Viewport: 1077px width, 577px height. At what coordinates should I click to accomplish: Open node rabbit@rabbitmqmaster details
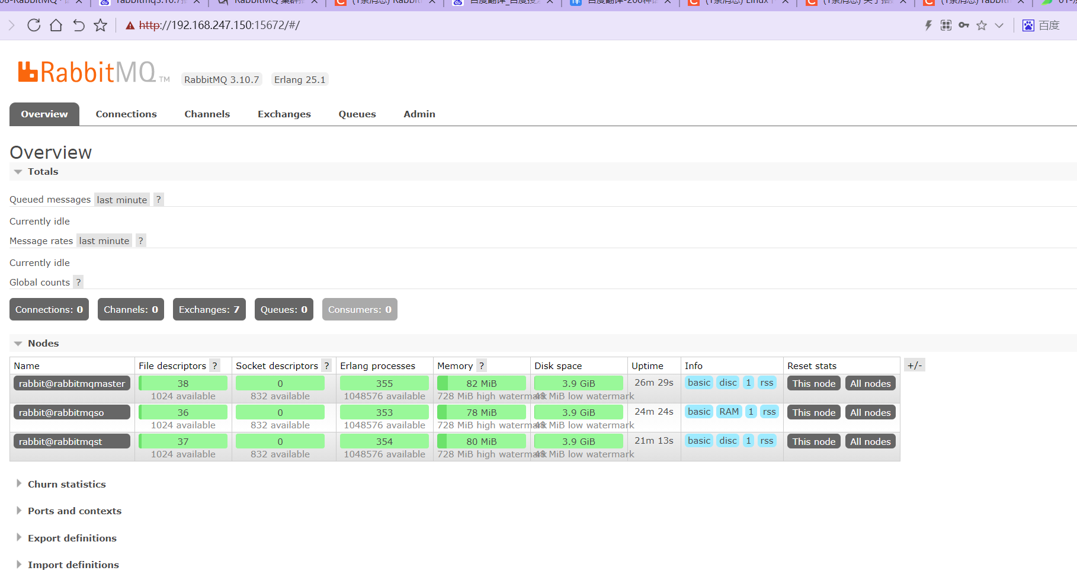pyautogui.click(x=72, y=383)
